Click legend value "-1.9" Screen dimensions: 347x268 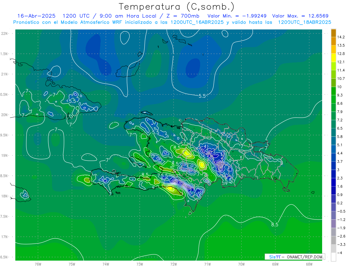pos(341,228)
